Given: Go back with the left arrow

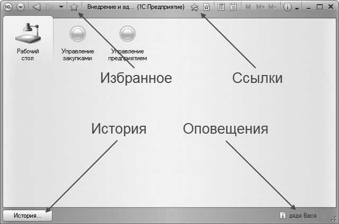Looking at the screenshot, I should point(36,7).
